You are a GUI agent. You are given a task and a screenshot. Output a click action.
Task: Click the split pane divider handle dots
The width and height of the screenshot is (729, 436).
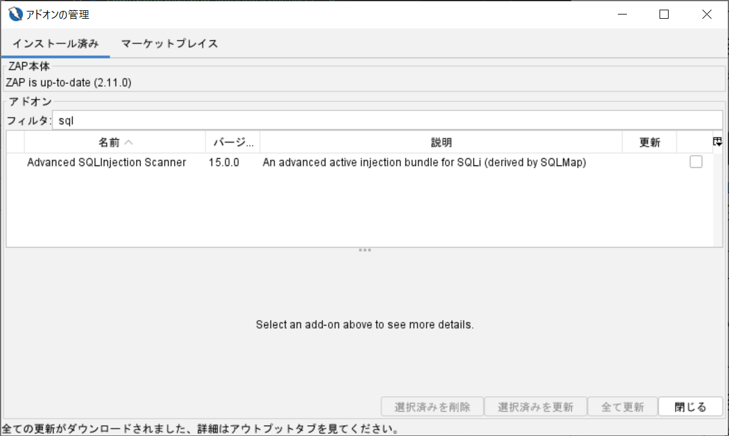tap(365, 249)
